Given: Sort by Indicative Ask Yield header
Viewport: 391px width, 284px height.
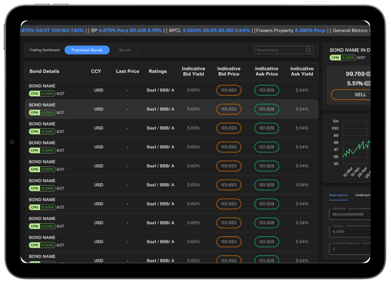Looking at the screenshot, I should point(302,71).
